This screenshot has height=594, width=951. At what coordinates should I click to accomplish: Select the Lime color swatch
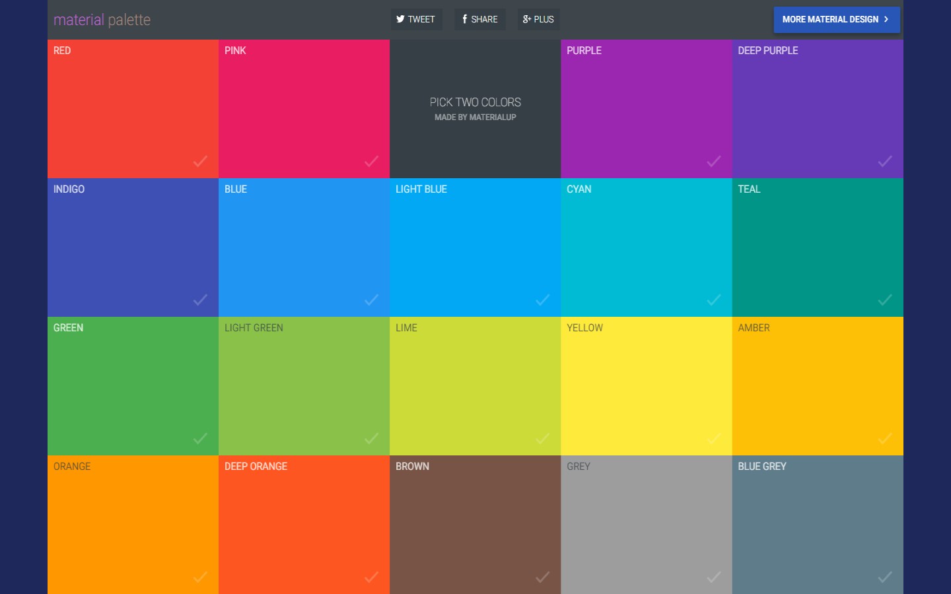pyautogui.click(x=475, y=386)
